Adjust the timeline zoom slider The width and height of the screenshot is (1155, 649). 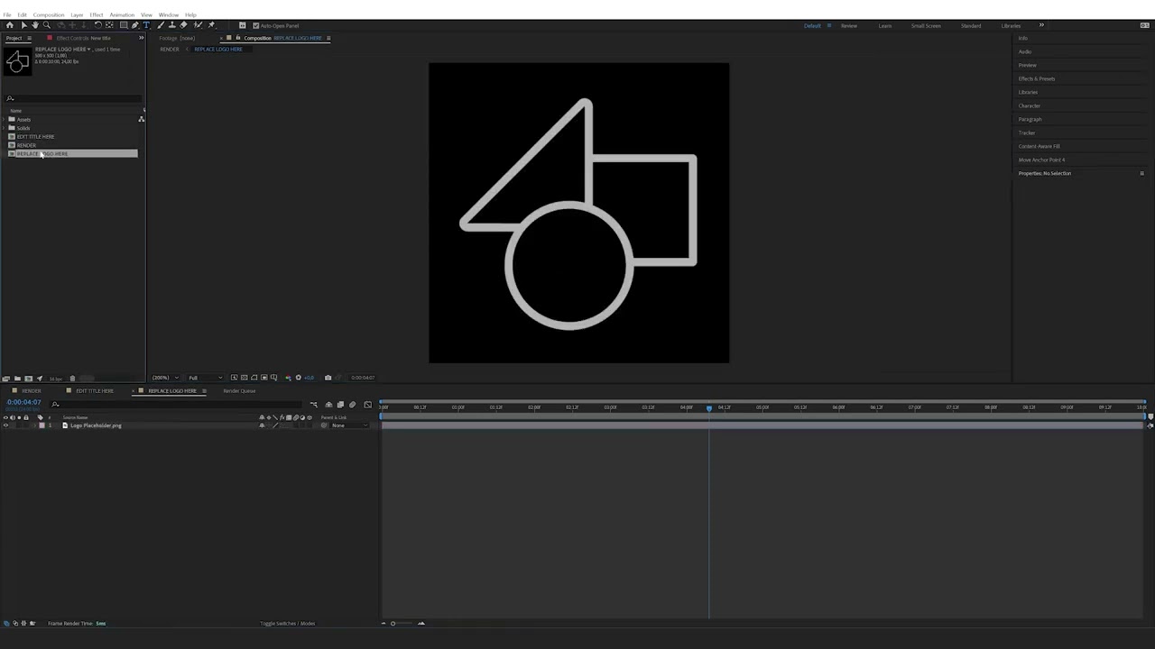(393, 623)
